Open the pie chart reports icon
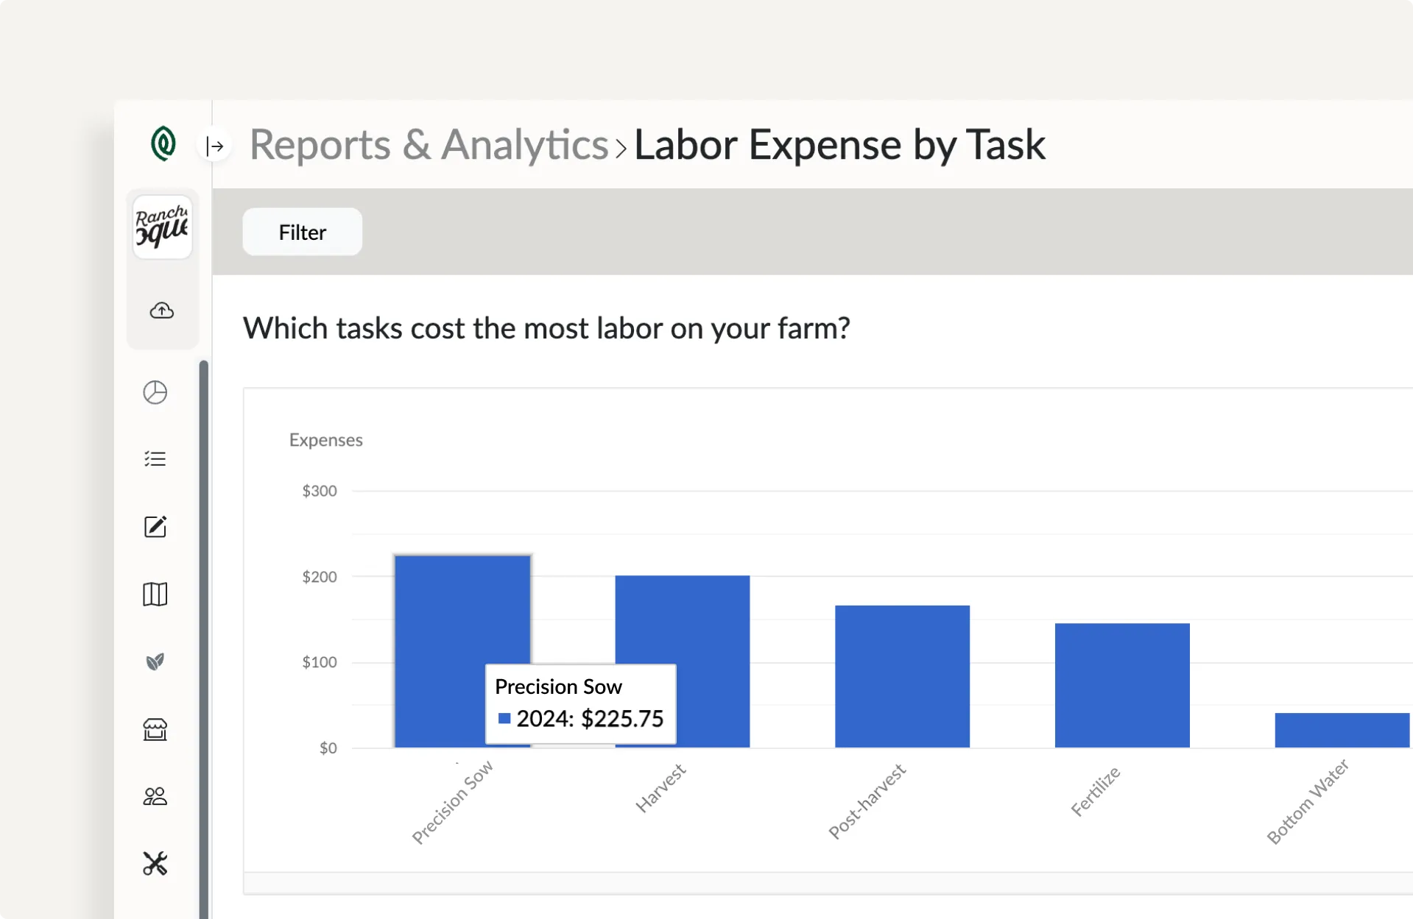The image size is (1413, 919). (155, 392)
